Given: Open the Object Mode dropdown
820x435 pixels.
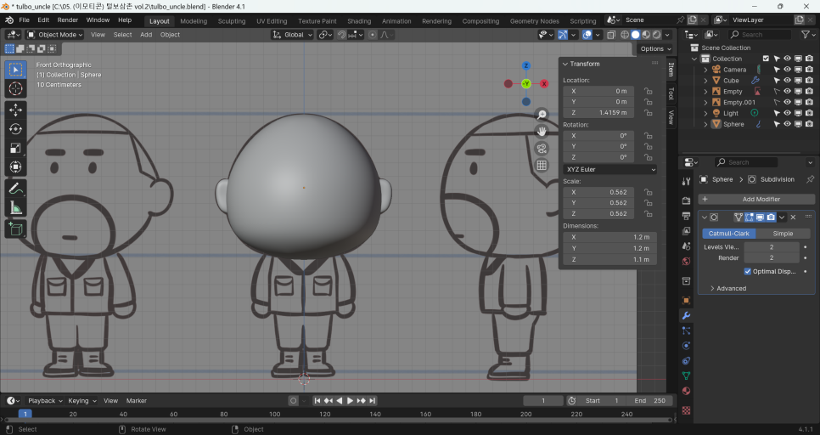Looking at the screenshot, I should (x=55, y=35).
